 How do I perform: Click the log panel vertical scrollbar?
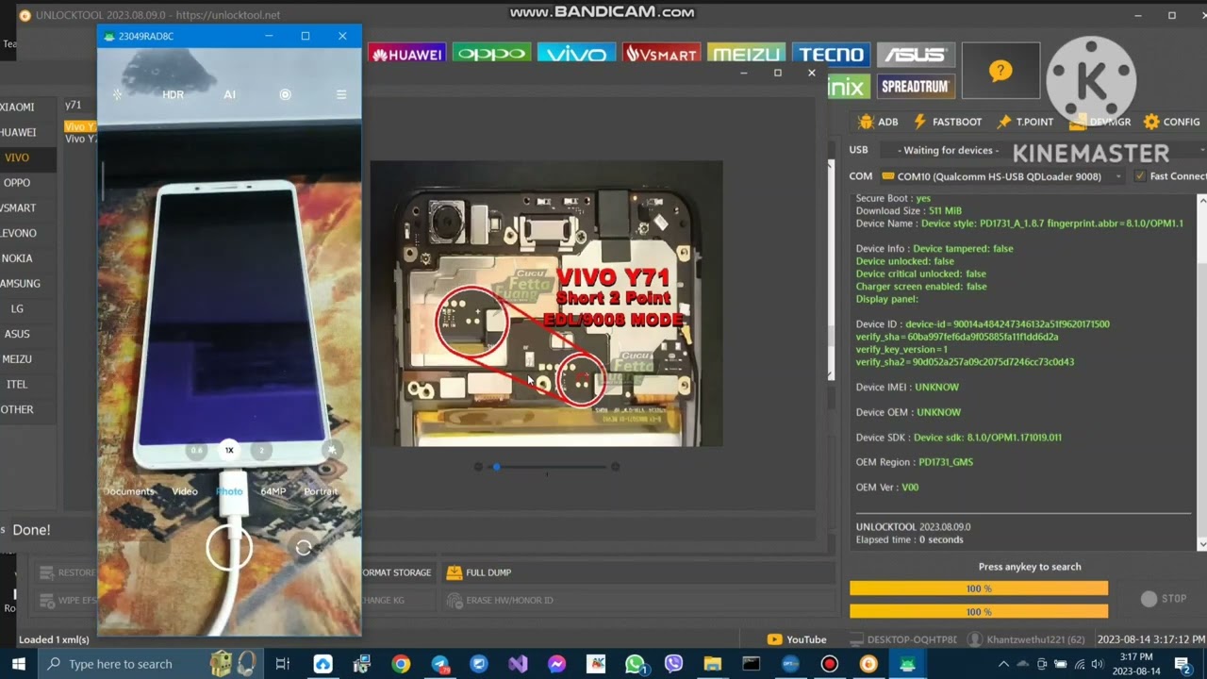[x=1202, y=373]
